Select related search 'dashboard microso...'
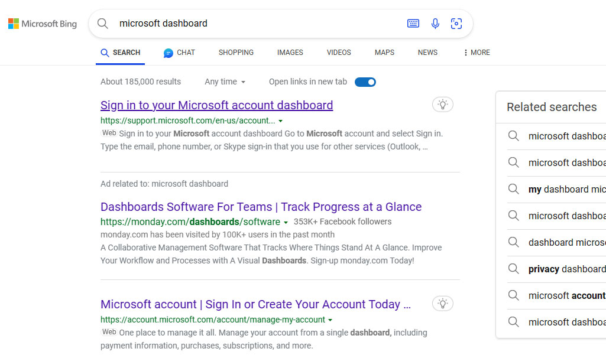 pos(556,242)
